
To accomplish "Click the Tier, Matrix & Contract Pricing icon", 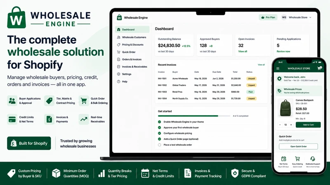I will click(x=49, y=101).
